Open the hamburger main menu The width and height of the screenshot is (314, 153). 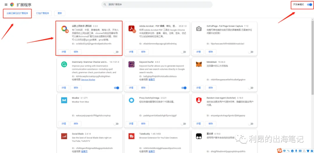tap(6, 5)
